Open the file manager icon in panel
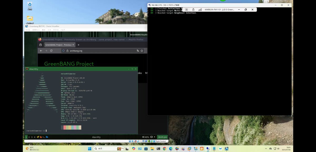316x152 pixels. [x=47, y=137]
